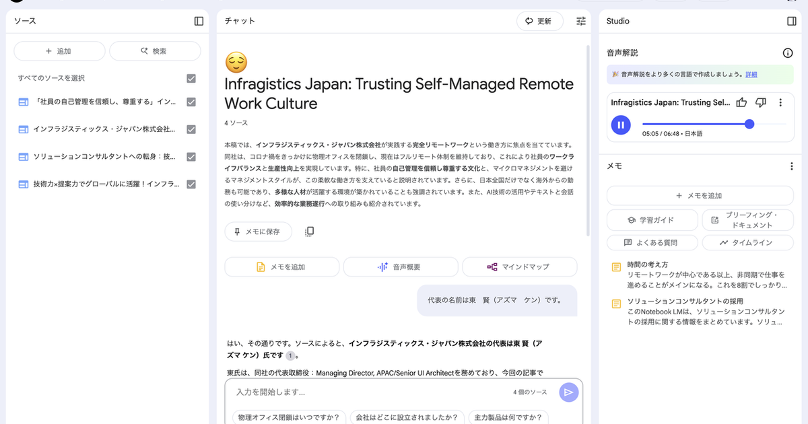
Task: Create a ブリーフィング・ドキュメント note
Action: coord(748,220)
